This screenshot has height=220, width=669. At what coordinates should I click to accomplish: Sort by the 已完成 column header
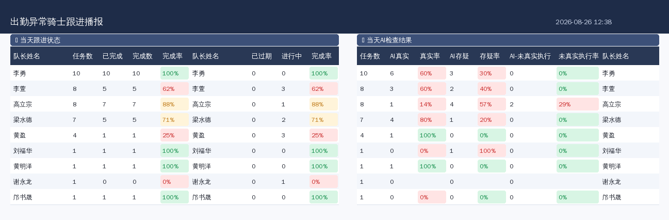click(x=112, y=56)
